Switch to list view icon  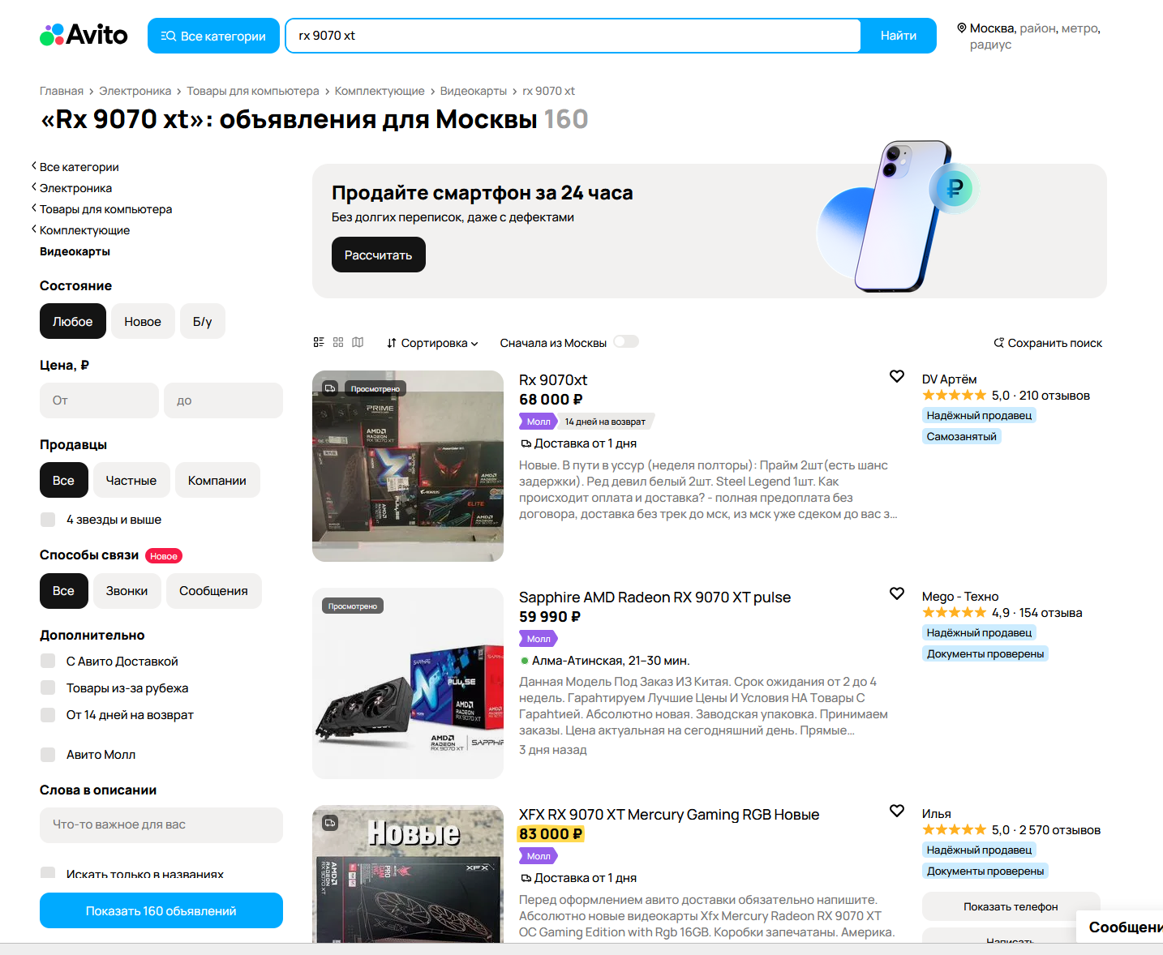319,342
